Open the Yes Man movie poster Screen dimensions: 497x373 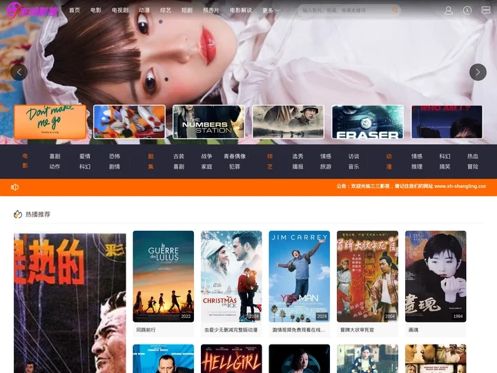point(299,276)
